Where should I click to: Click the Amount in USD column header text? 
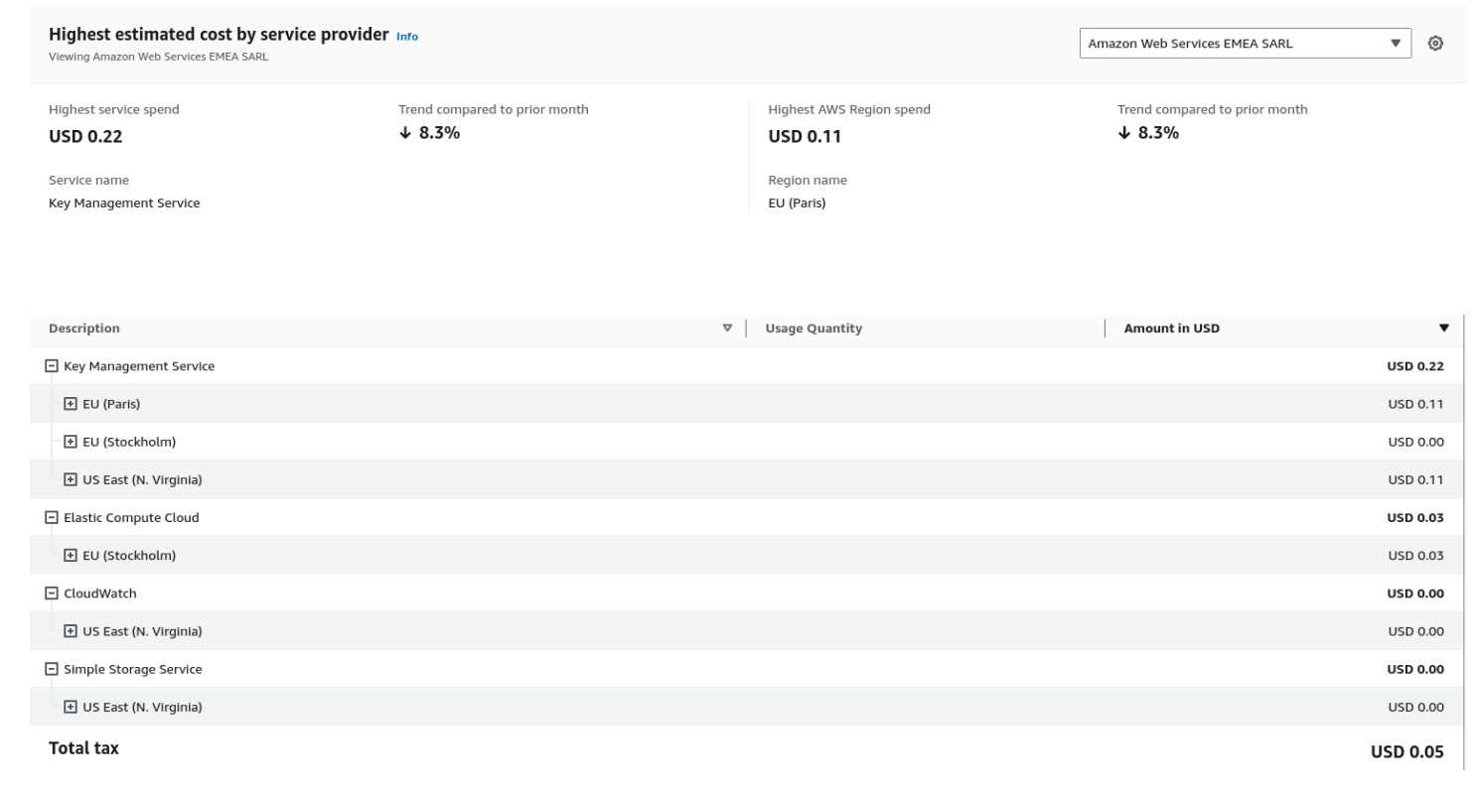[1171, 329]
